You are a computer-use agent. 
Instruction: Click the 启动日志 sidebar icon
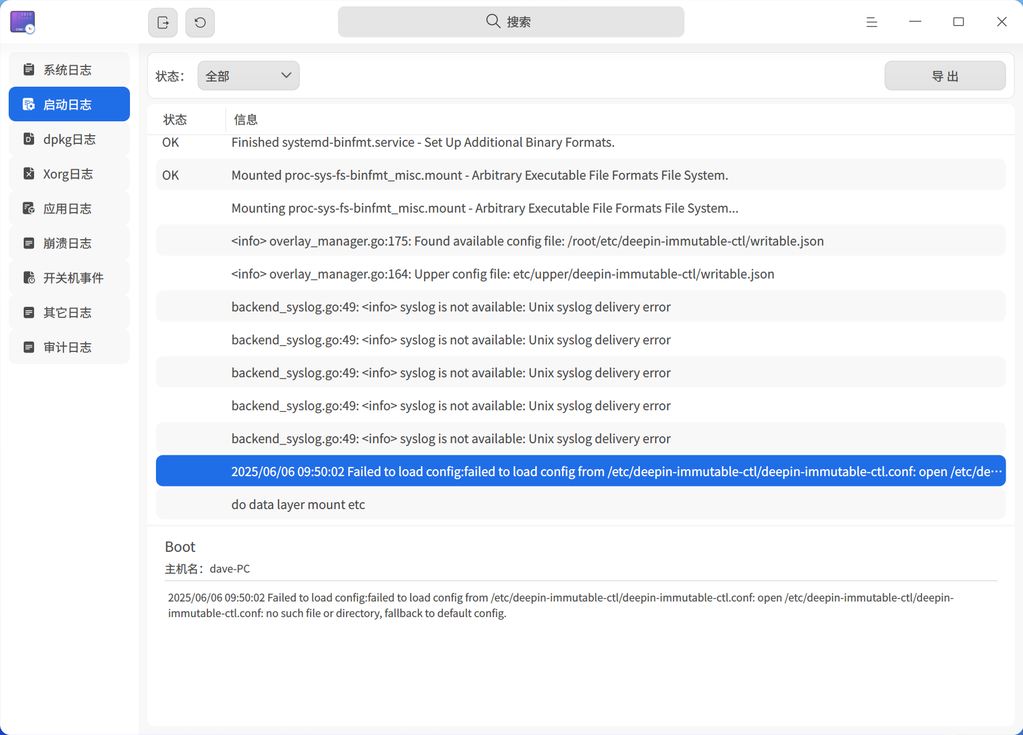click(x=29, y=104)
